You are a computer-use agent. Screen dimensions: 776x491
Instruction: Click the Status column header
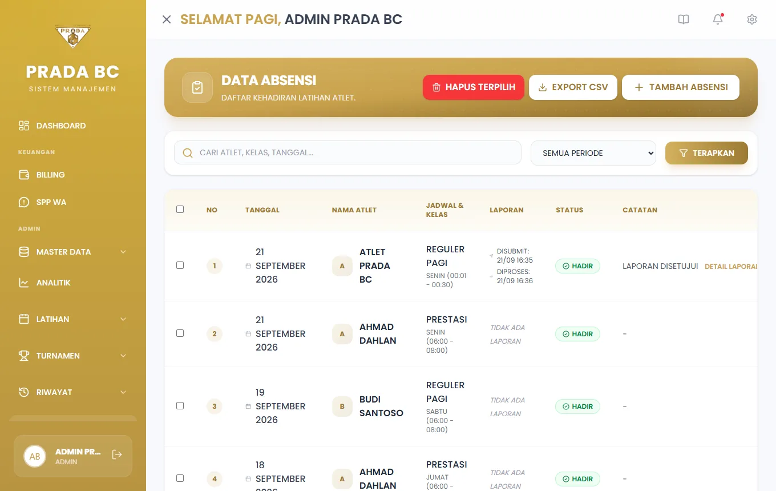point(569,210)
